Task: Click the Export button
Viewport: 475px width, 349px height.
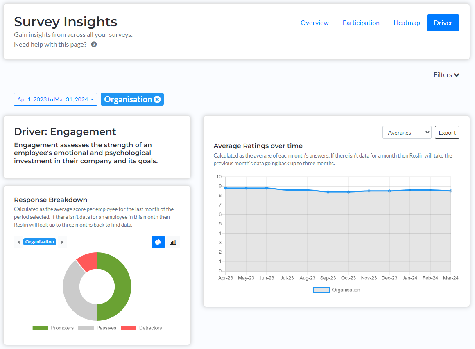Action: (447, 132)
